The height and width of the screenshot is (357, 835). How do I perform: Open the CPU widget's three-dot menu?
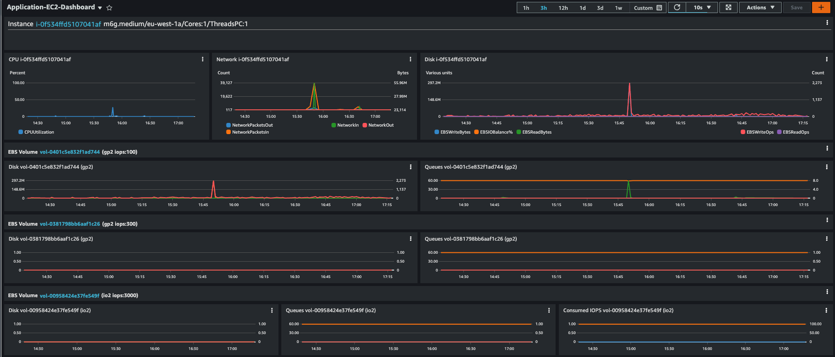point(203,59)
